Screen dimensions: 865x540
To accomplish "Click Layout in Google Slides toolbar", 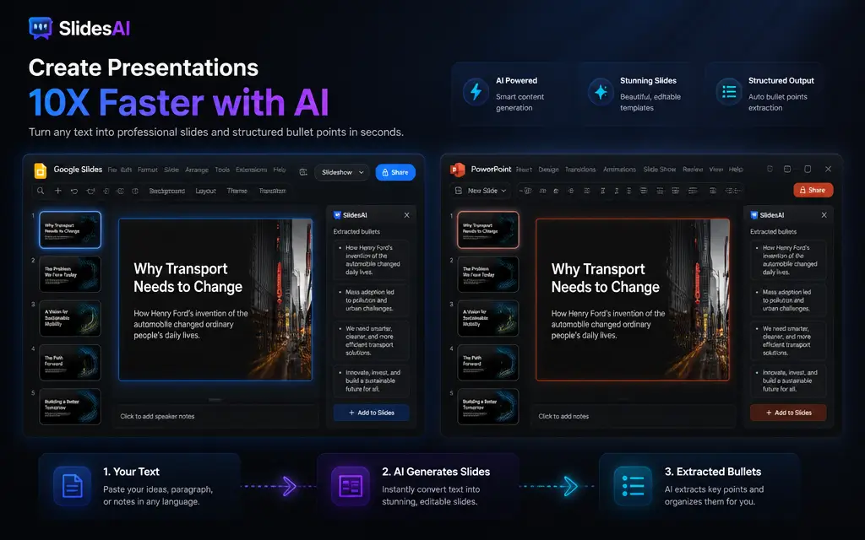I will point(206,191).
